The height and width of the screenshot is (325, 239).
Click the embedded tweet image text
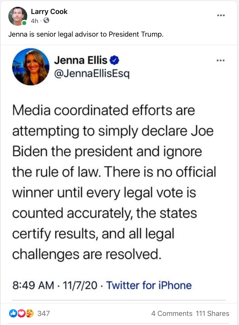click(114, 182)
